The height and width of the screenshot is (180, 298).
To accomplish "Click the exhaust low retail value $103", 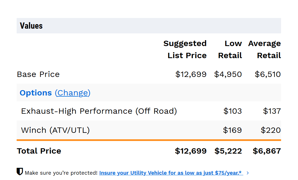I will pos(233,111).
